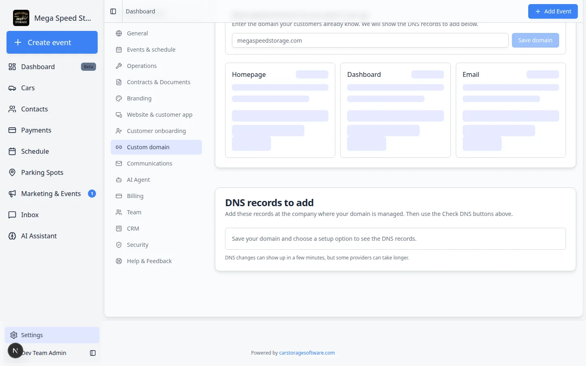Click the CRM board icon
Screen dimensions: 586x366
(119, 229)
